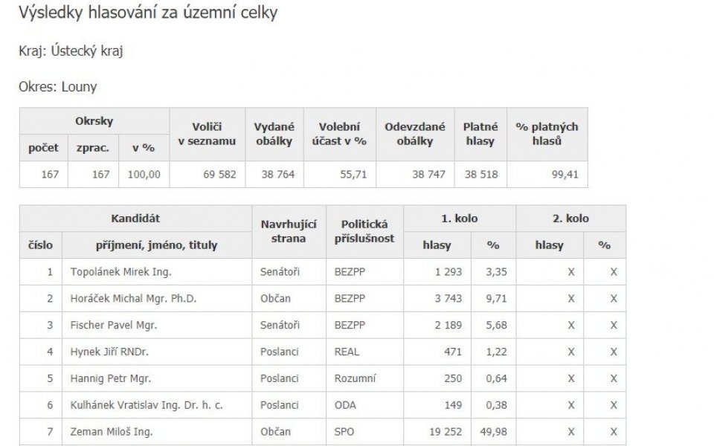Click Zeman's vote count 19 252
Screen dimensions: 714x446
(446, 432)
